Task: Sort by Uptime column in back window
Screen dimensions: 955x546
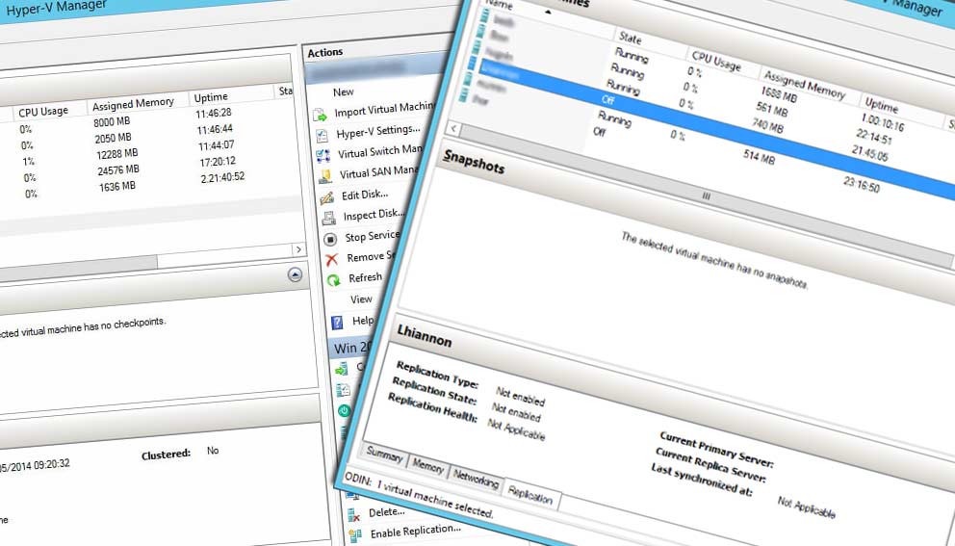Action: pos(211,97)
